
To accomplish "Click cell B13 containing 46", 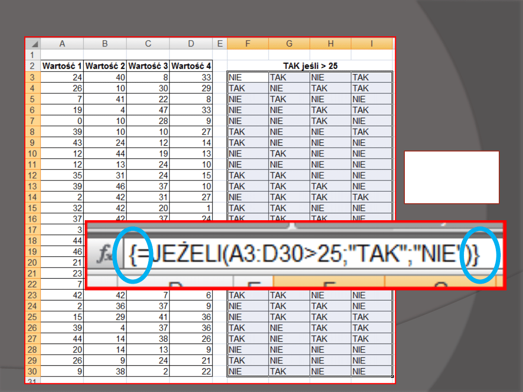I will coord(105,186).
